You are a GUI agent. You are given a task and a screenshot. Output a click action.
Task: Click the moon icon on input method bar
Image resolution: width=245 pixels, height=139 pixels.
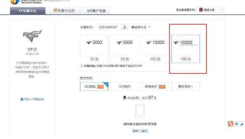click(242, 124)
